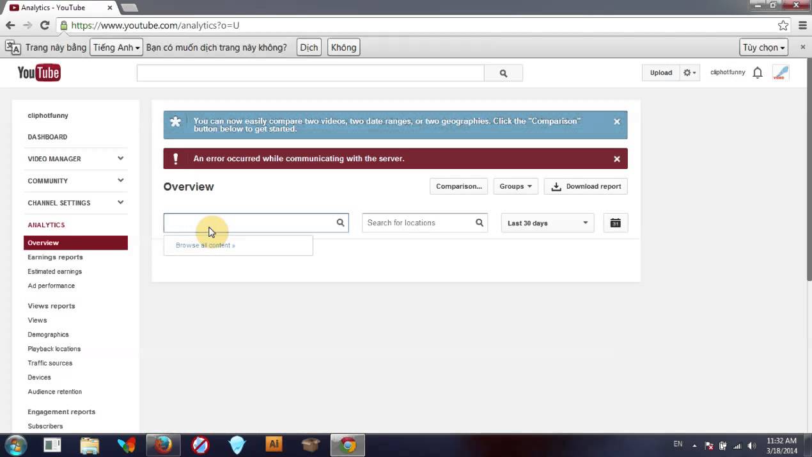Image resolution: width=812 pixels, height=457 pixels.
Task: Click the Chrome taskbar icon
Action: coord(348,445)
